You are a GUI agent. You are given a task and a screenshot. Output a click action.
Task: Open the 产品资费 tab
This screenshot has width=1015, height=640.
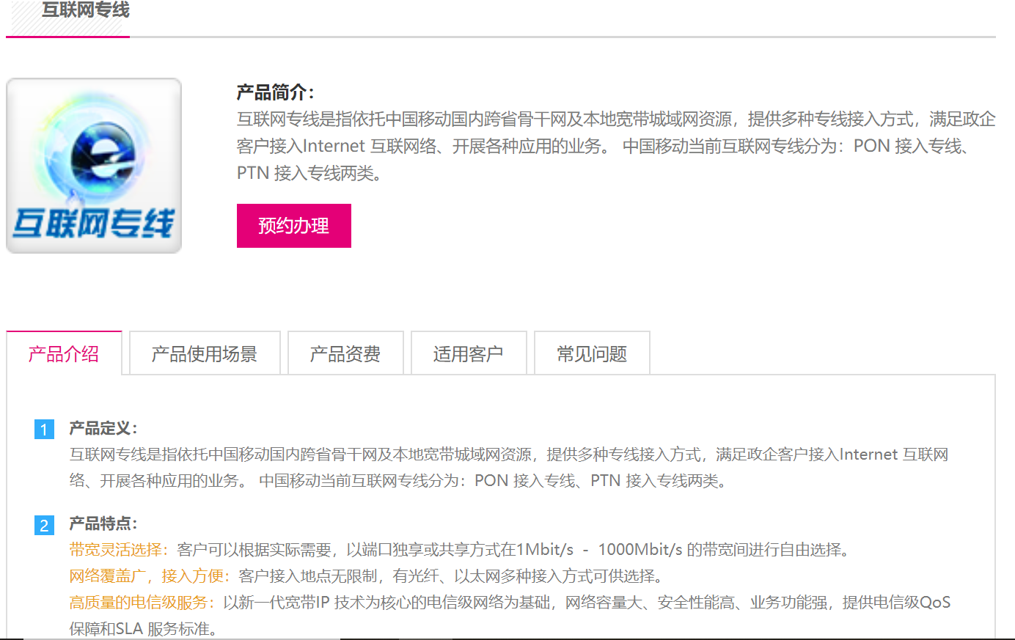coord(345,354)
